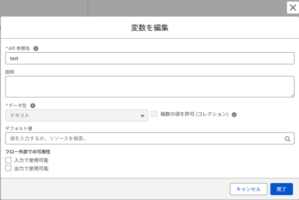
Task: Open the データ型 dropdown showing テキスト
Action: pyautogui.click(x=77, y=116)
